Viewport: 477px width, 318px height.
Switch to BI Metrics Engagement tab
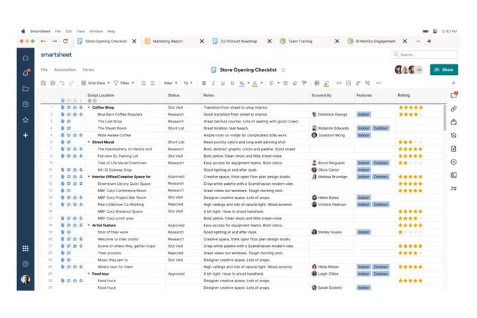(376, 41)
